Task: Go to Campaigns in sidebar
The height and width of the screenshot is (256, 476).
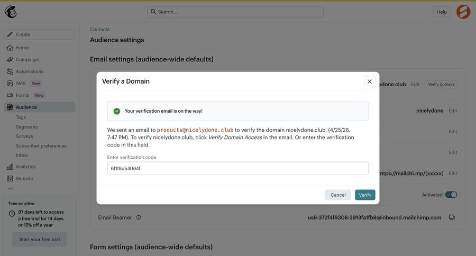Action: [x=28, y=60]
